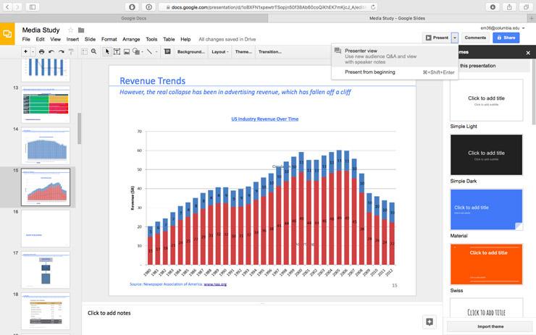
Task: Select Presenter view from the dropdown
Action: pos(361,51)
